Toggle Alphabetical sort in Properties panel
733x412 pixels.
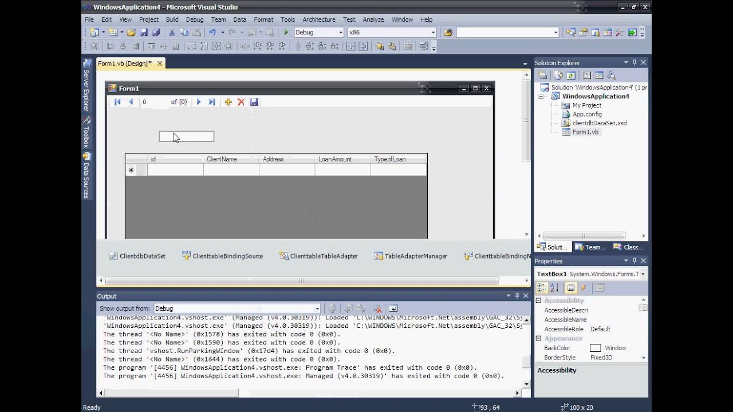tap(554, 288)
